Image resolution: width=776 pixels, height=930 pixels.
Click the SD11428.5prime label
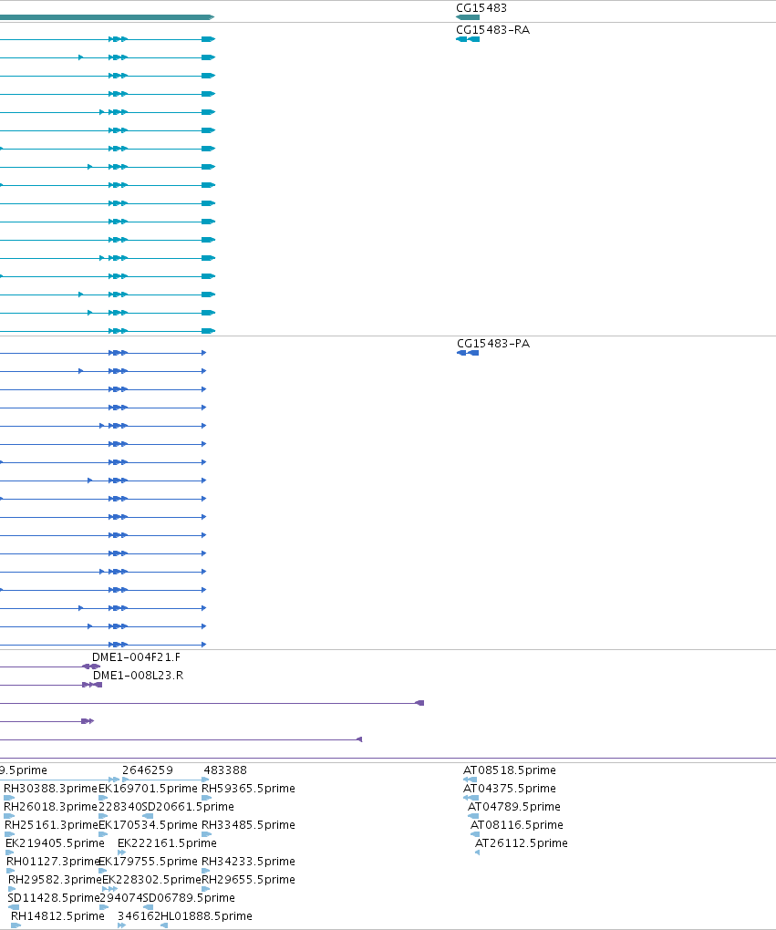point(54,898)
